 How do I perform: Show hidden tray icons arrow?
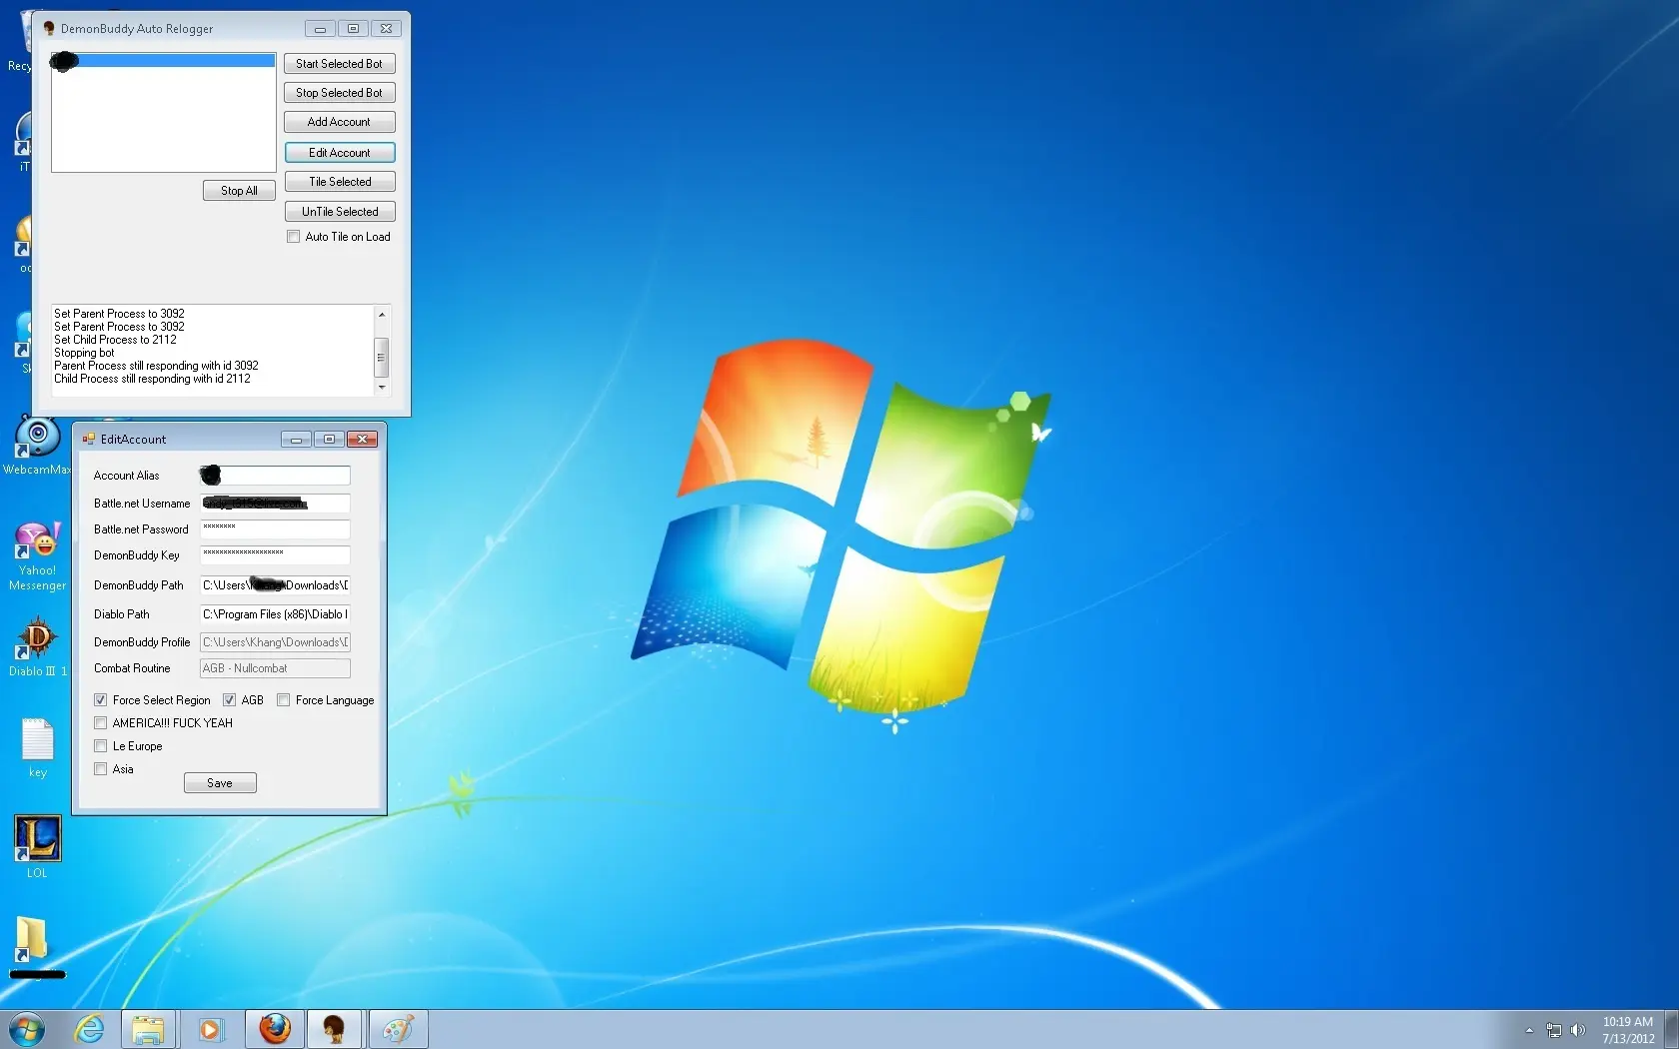pyautogui.click(x=1529, y=1030)
